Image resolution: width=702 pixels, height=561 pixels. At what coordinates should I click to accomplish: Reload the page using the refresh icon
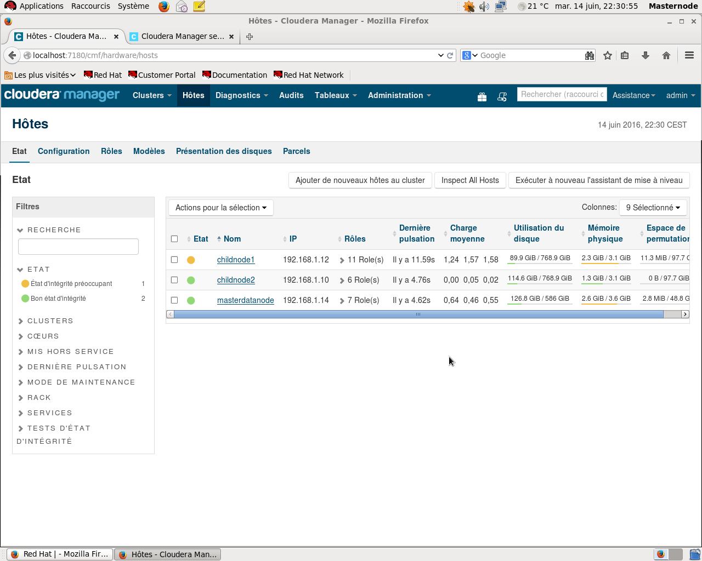point(450,55)
